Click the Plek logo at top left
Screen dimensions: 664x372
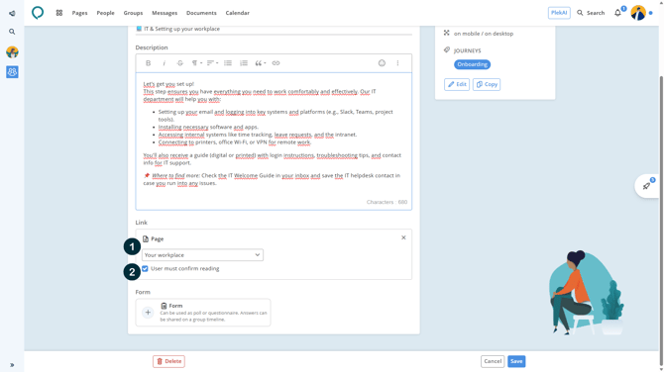tap(38, 13)
